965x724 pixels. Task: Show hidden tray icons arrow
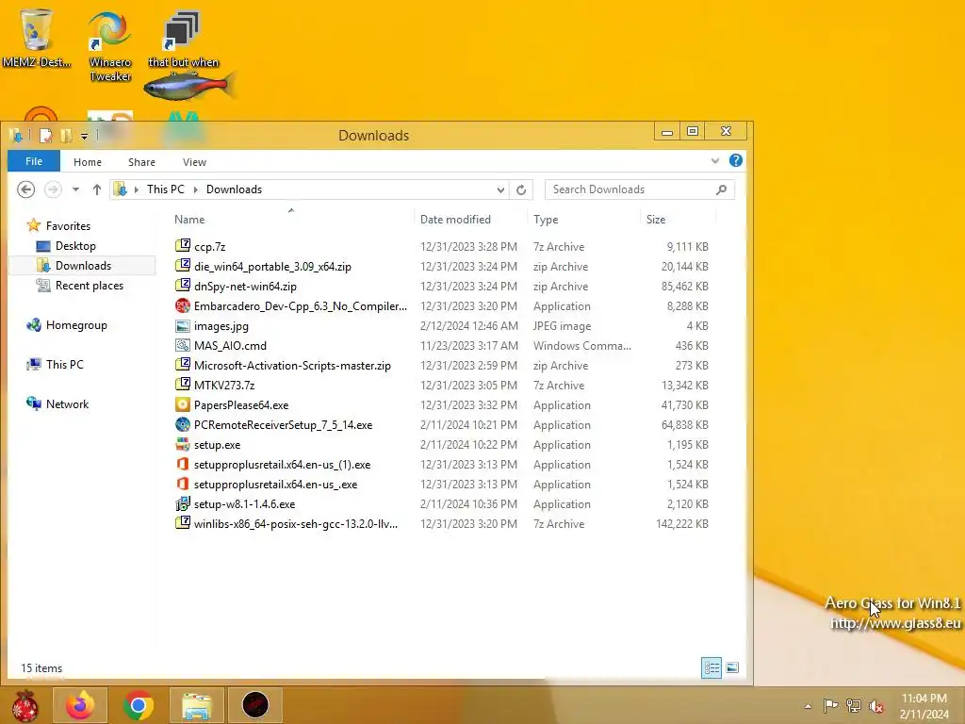[808, 706]
